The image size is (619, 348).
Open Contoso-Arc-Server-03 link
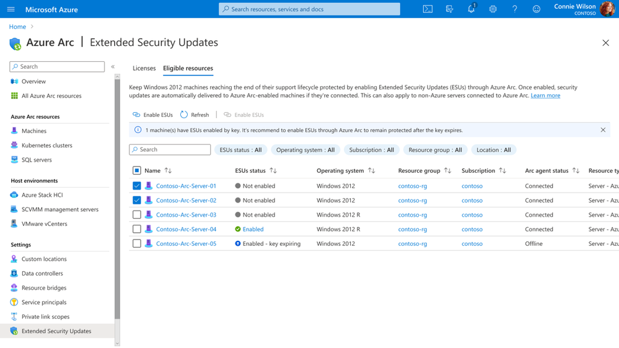186,215
